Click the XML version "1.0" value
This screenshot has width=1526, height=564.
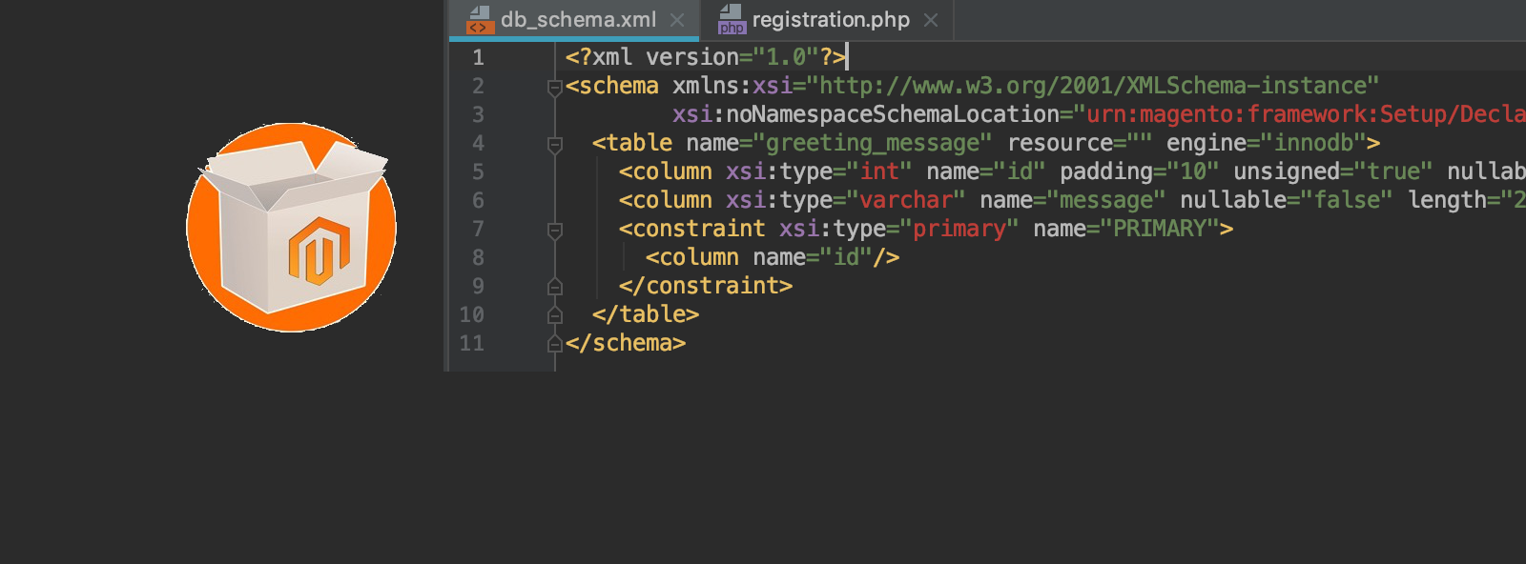(x=786, y=58)
